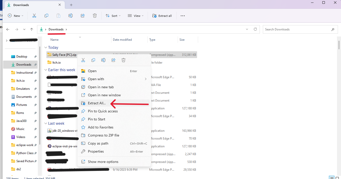341x179 pixels.
Task: Click the share icon in context menu
Action: click(x=113, y=60)
